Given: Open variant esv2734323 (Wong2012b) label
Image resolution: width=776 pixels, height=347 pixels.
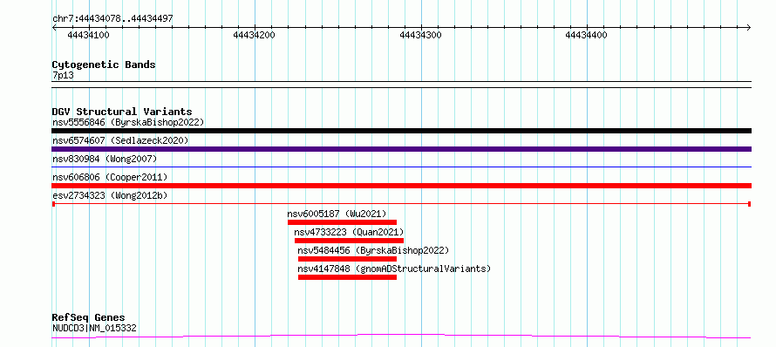Looking at the screenshot, I should click(110, 195).
